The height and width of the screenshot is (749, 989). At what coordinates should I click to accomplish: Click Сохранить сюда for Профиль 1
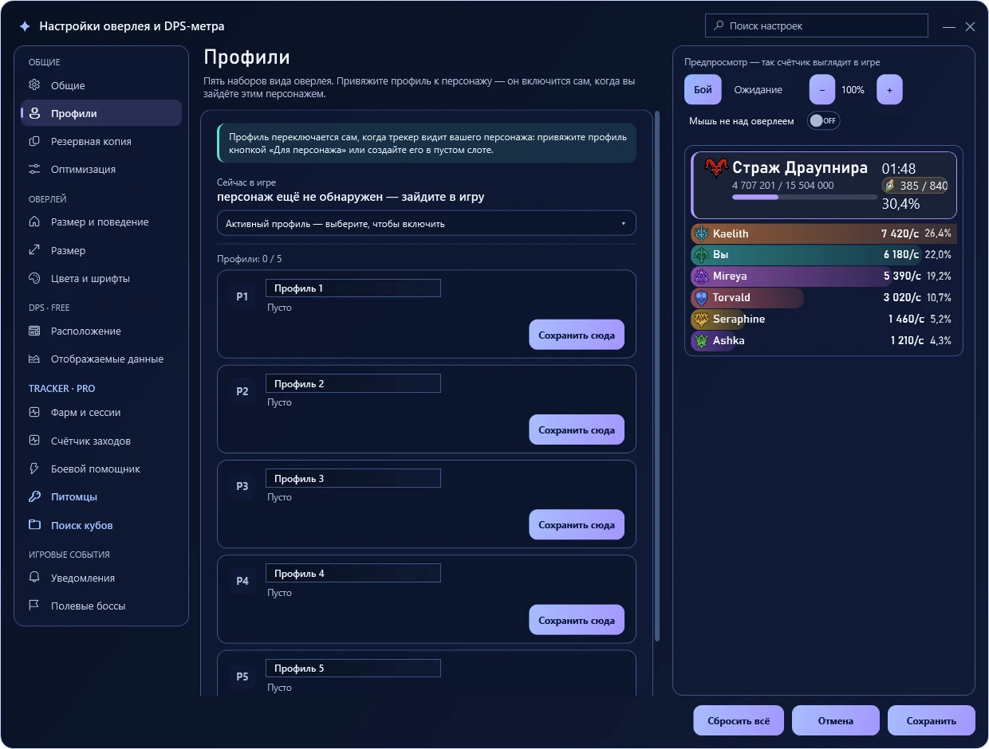[577, 335]
